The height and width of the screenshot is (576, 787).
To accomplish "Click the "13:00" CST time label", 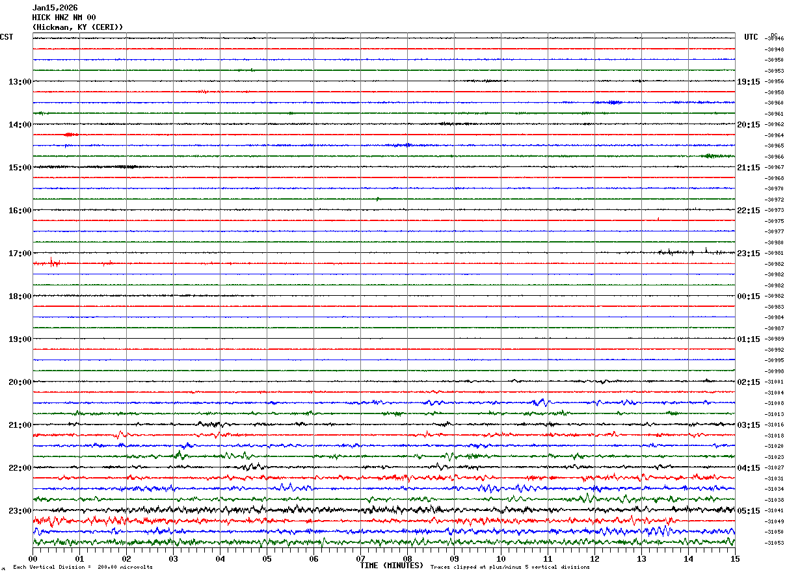I will [20, 82].
